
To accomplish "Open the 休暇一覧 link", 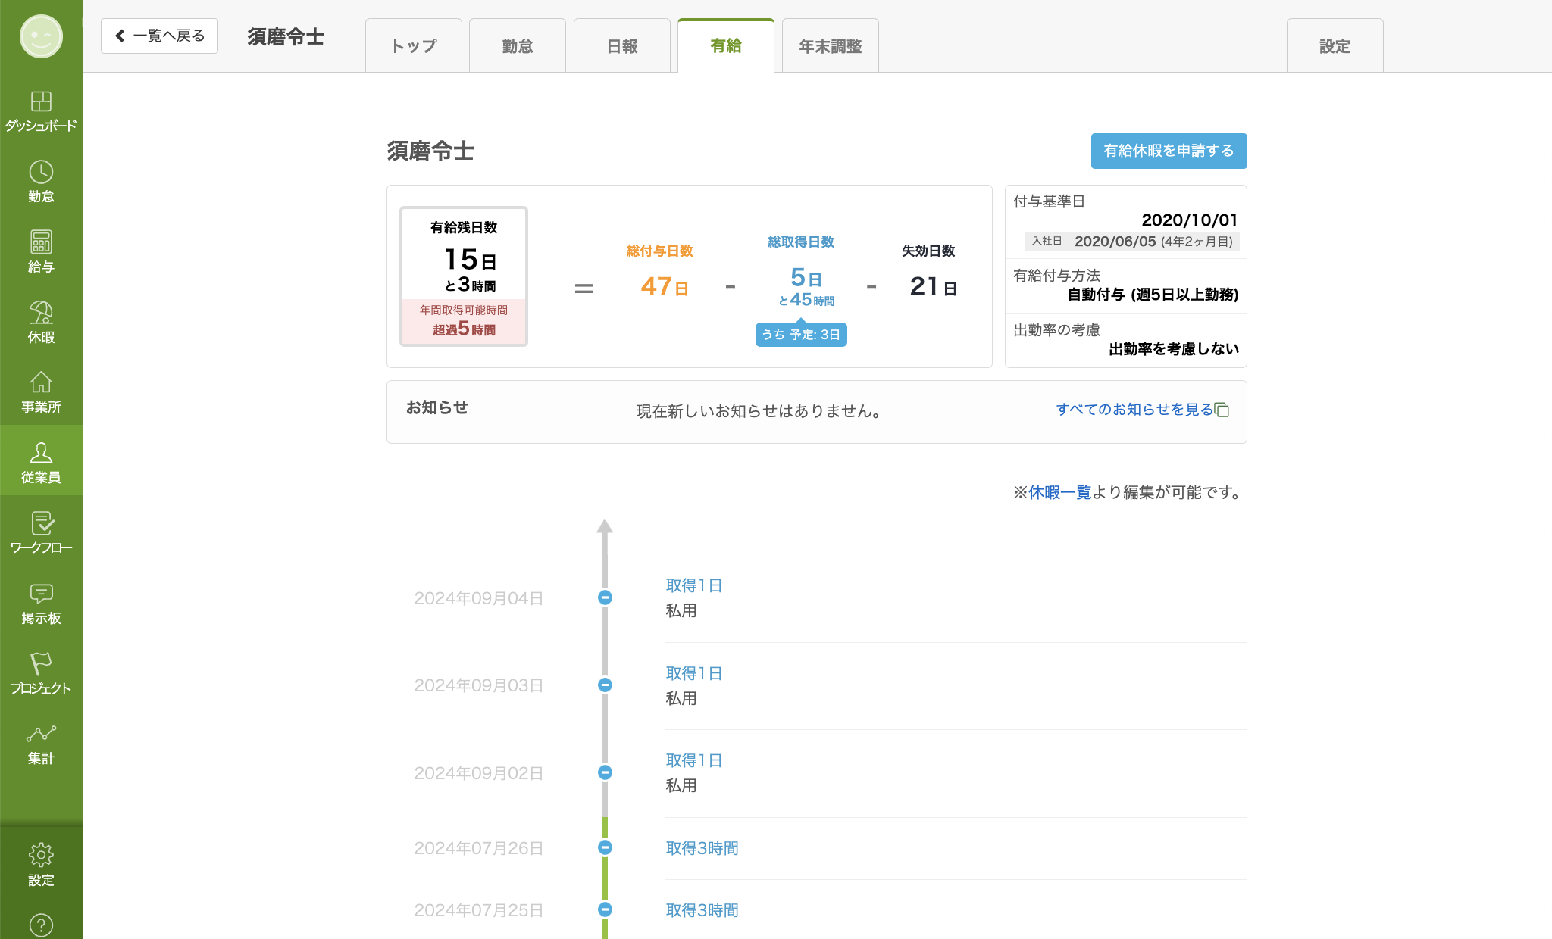I will tap(1059, 492).
